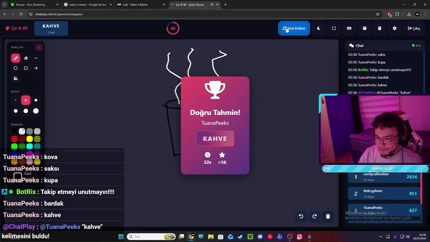Click the uonlycallmekev leaderboard row
The image size is (430, 242).
coord(384,177)
